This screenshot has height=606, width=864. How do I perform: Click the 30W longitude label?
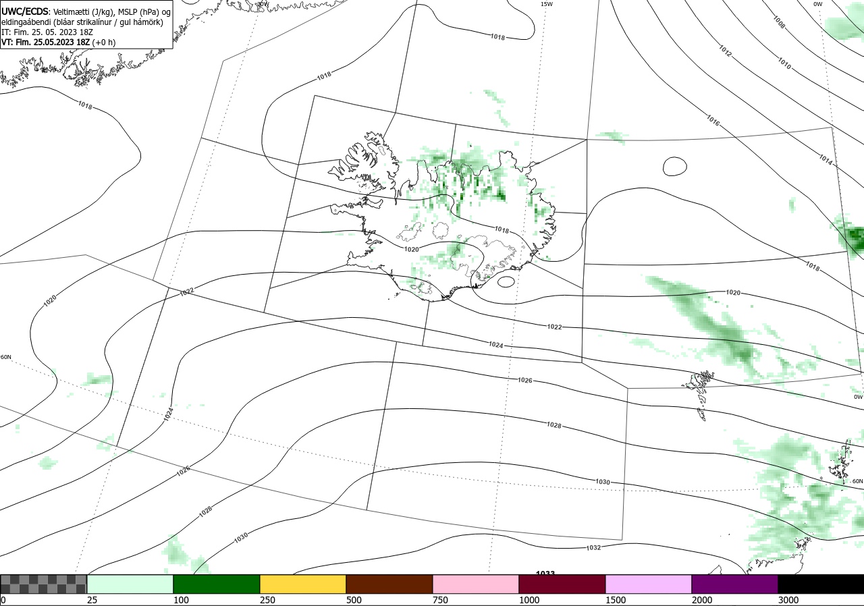point(263,4)
